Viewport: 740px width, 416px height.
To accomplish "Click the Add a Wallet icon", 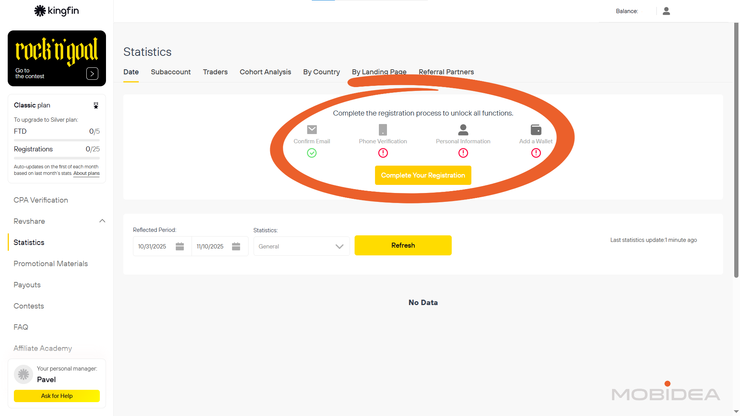I will click(x=535, y=129).
